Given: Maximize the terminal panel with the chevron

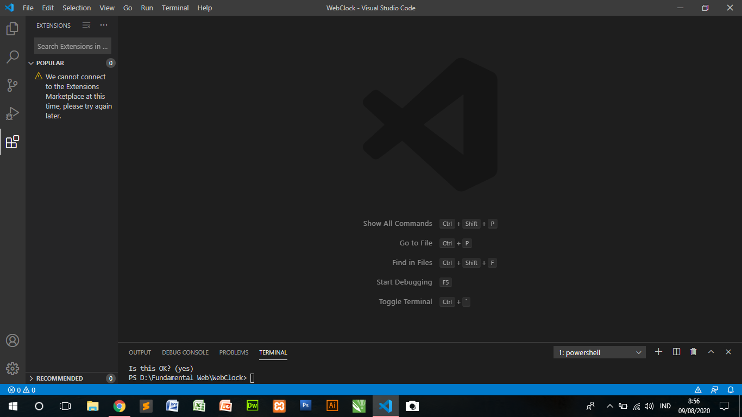Looking at the screenshot, I should [710, 351].
